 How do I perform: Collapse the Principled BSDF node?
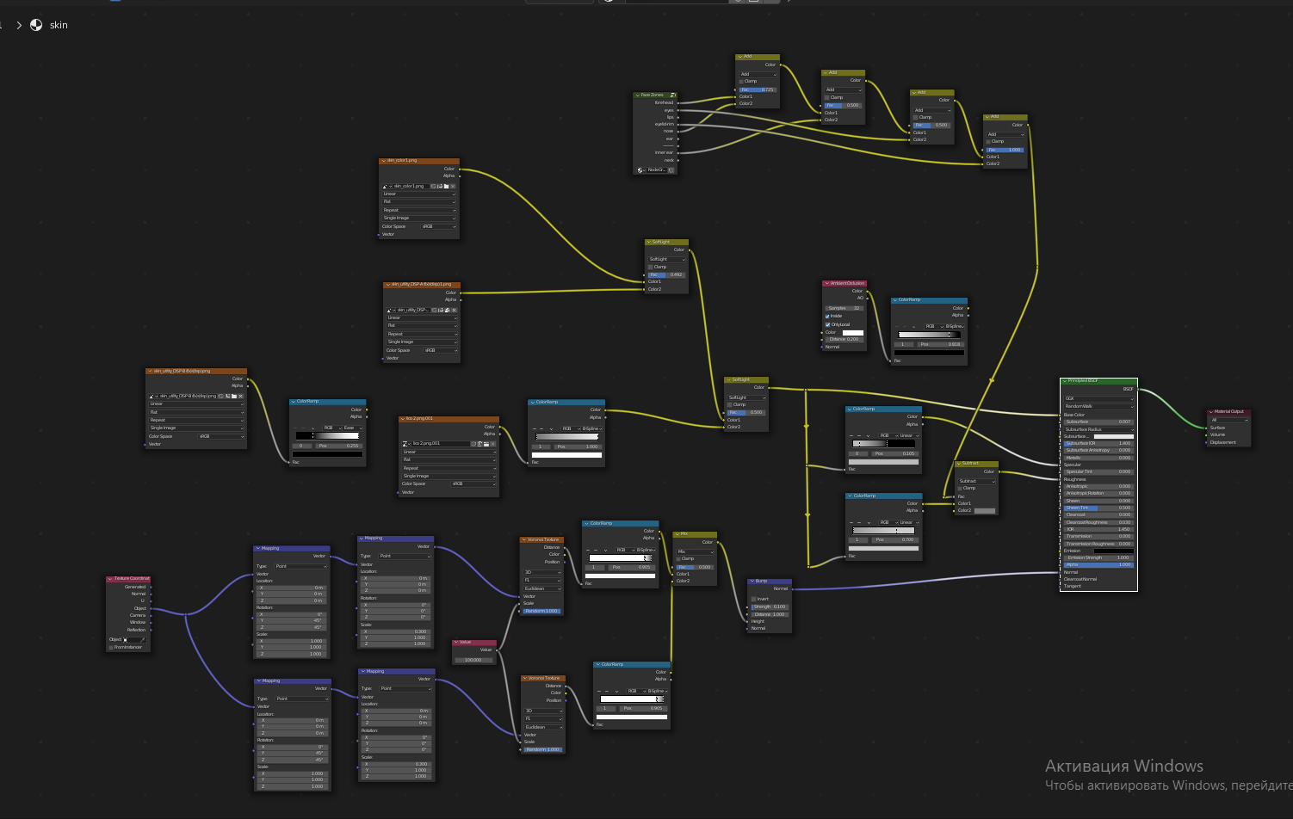(x=1065, y=380)
